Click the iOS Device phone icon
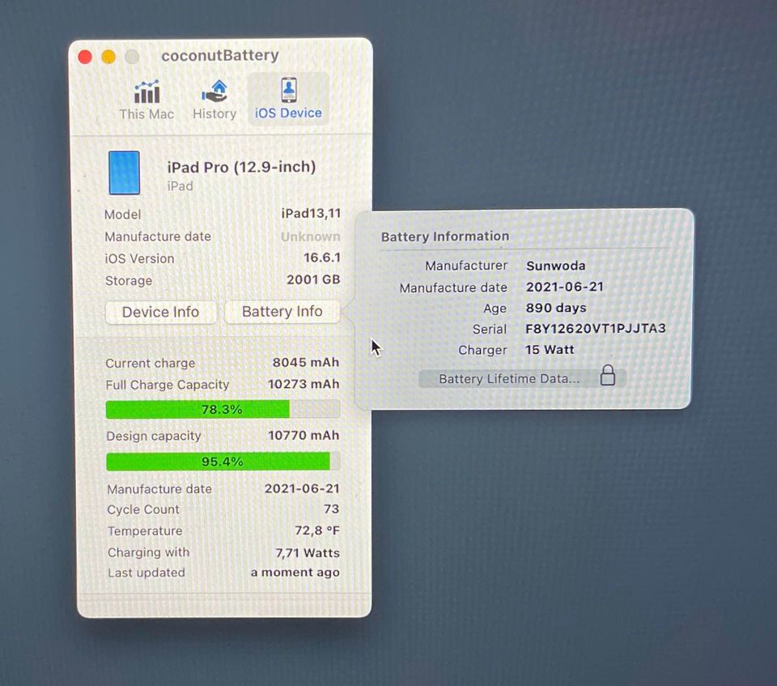 click(x=288, y=90)
